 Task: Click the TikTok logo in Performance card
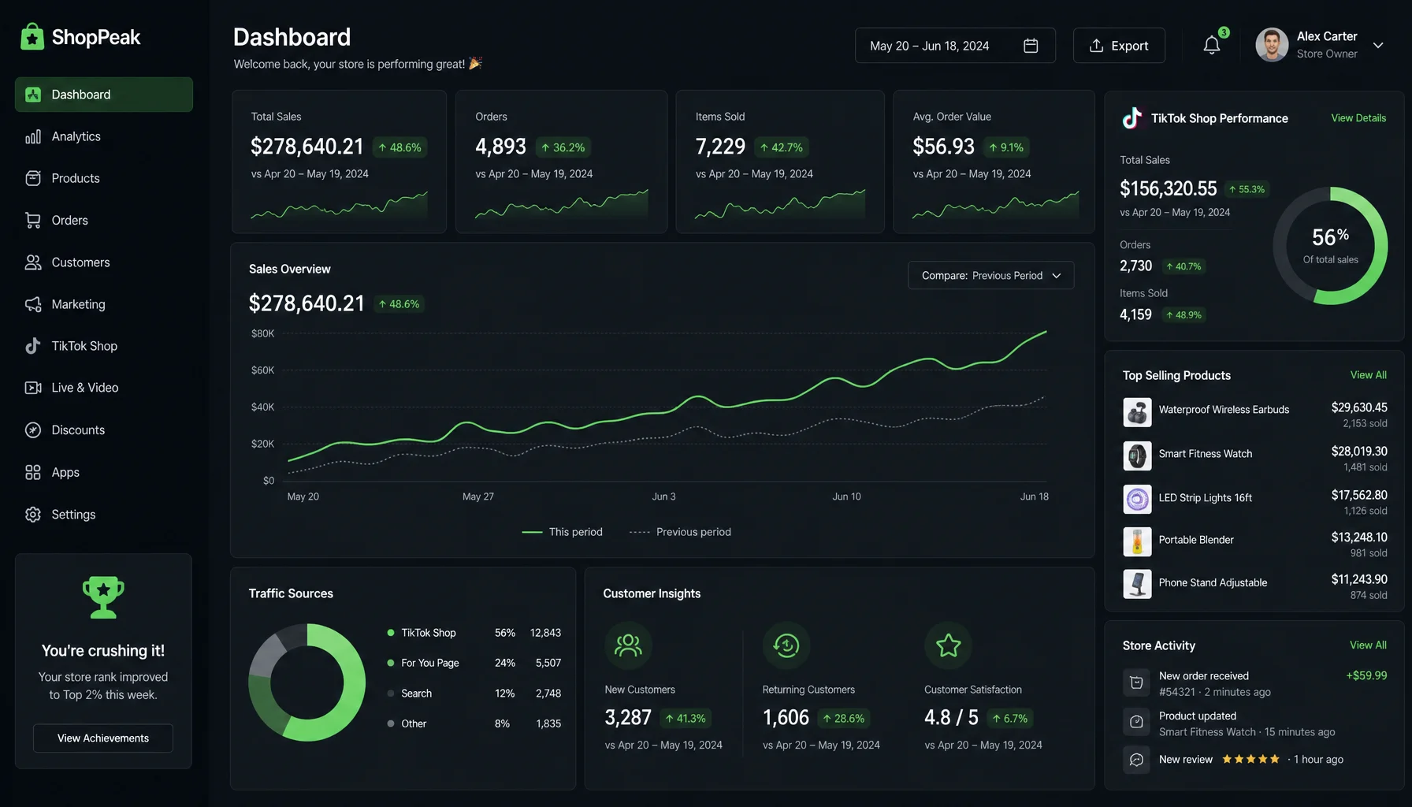coord(1131,117)
